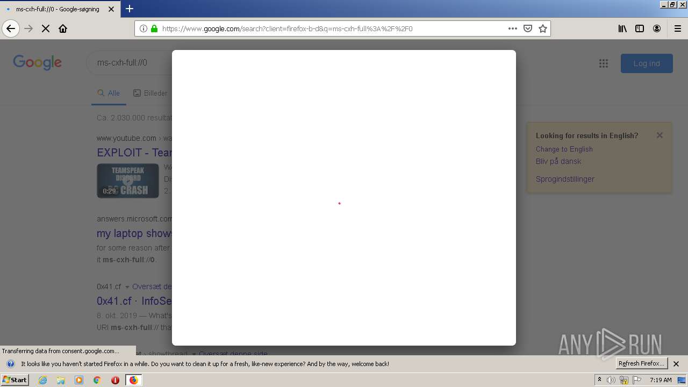Screen dimensions: 688x387
Task: Click the green padlock security icon
Action: click(154, 28)
